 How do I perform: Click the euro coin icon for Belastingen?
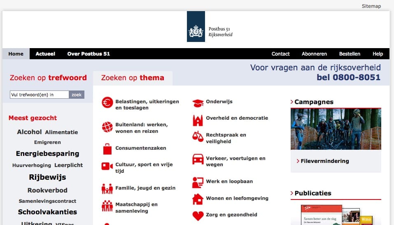click(107, 102)
